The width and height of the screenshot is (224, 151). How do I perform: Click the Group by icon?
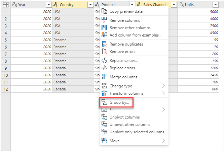tap(104, 102)
